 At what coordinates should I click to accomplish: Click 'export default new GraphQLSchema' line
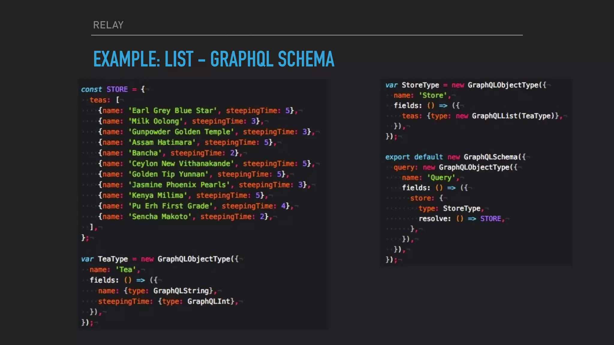[455, 157]
